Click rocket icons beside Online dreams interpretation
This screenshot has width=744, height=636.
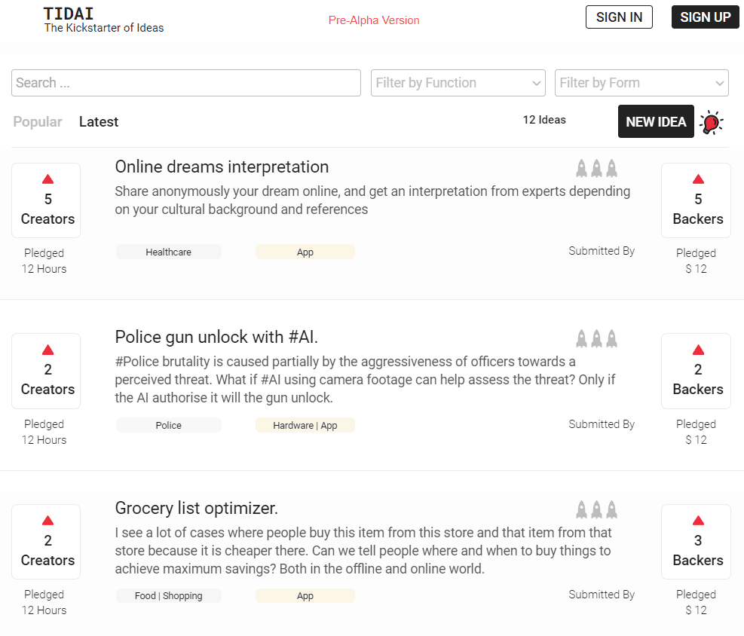click(x=596, y=168)
